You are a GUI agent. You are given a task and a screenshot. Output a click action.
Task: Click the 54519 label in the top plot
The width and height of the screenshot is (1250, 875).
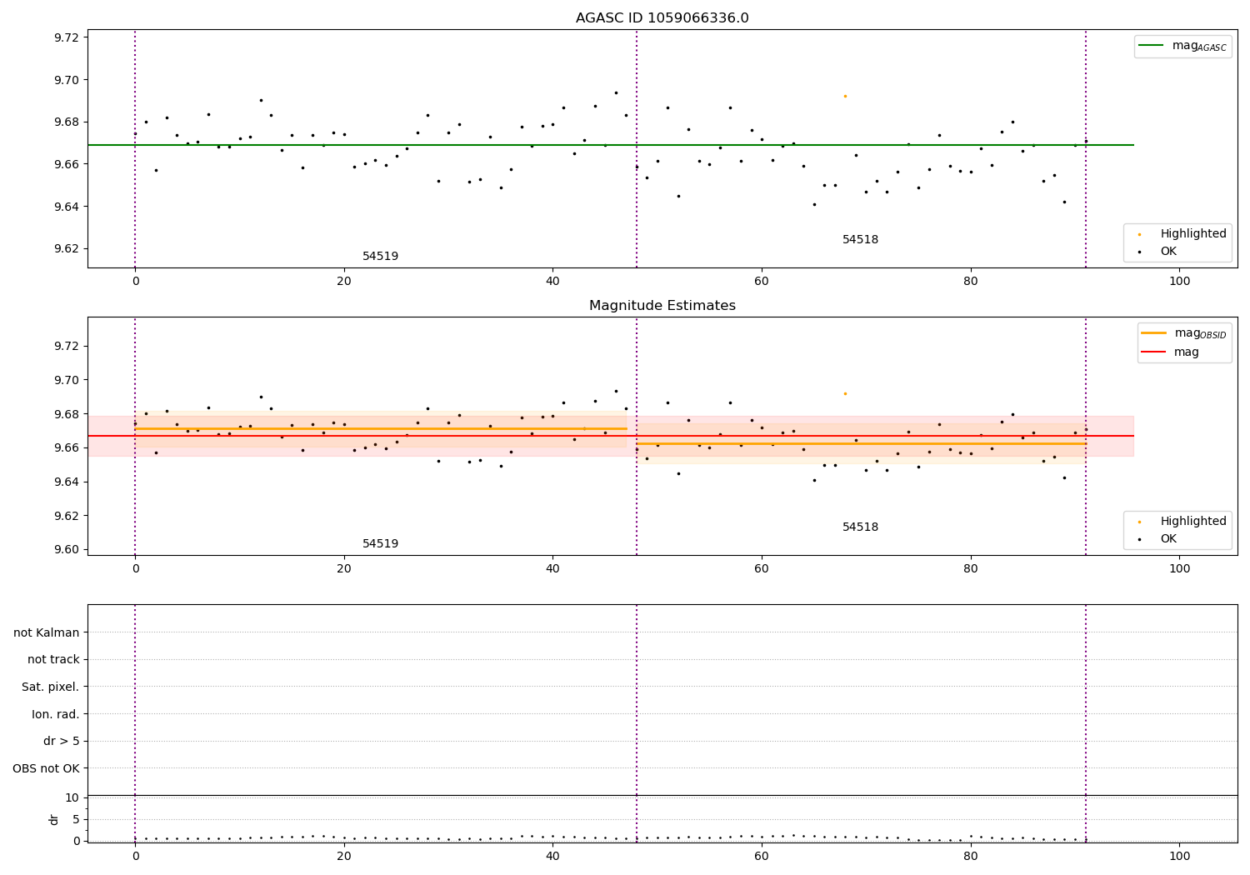pos(380,257)
